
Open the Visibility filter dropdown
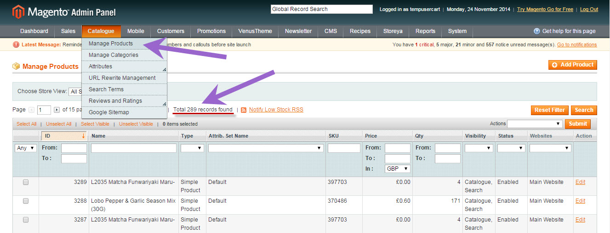pyautogui.click(x=479, y=148)
